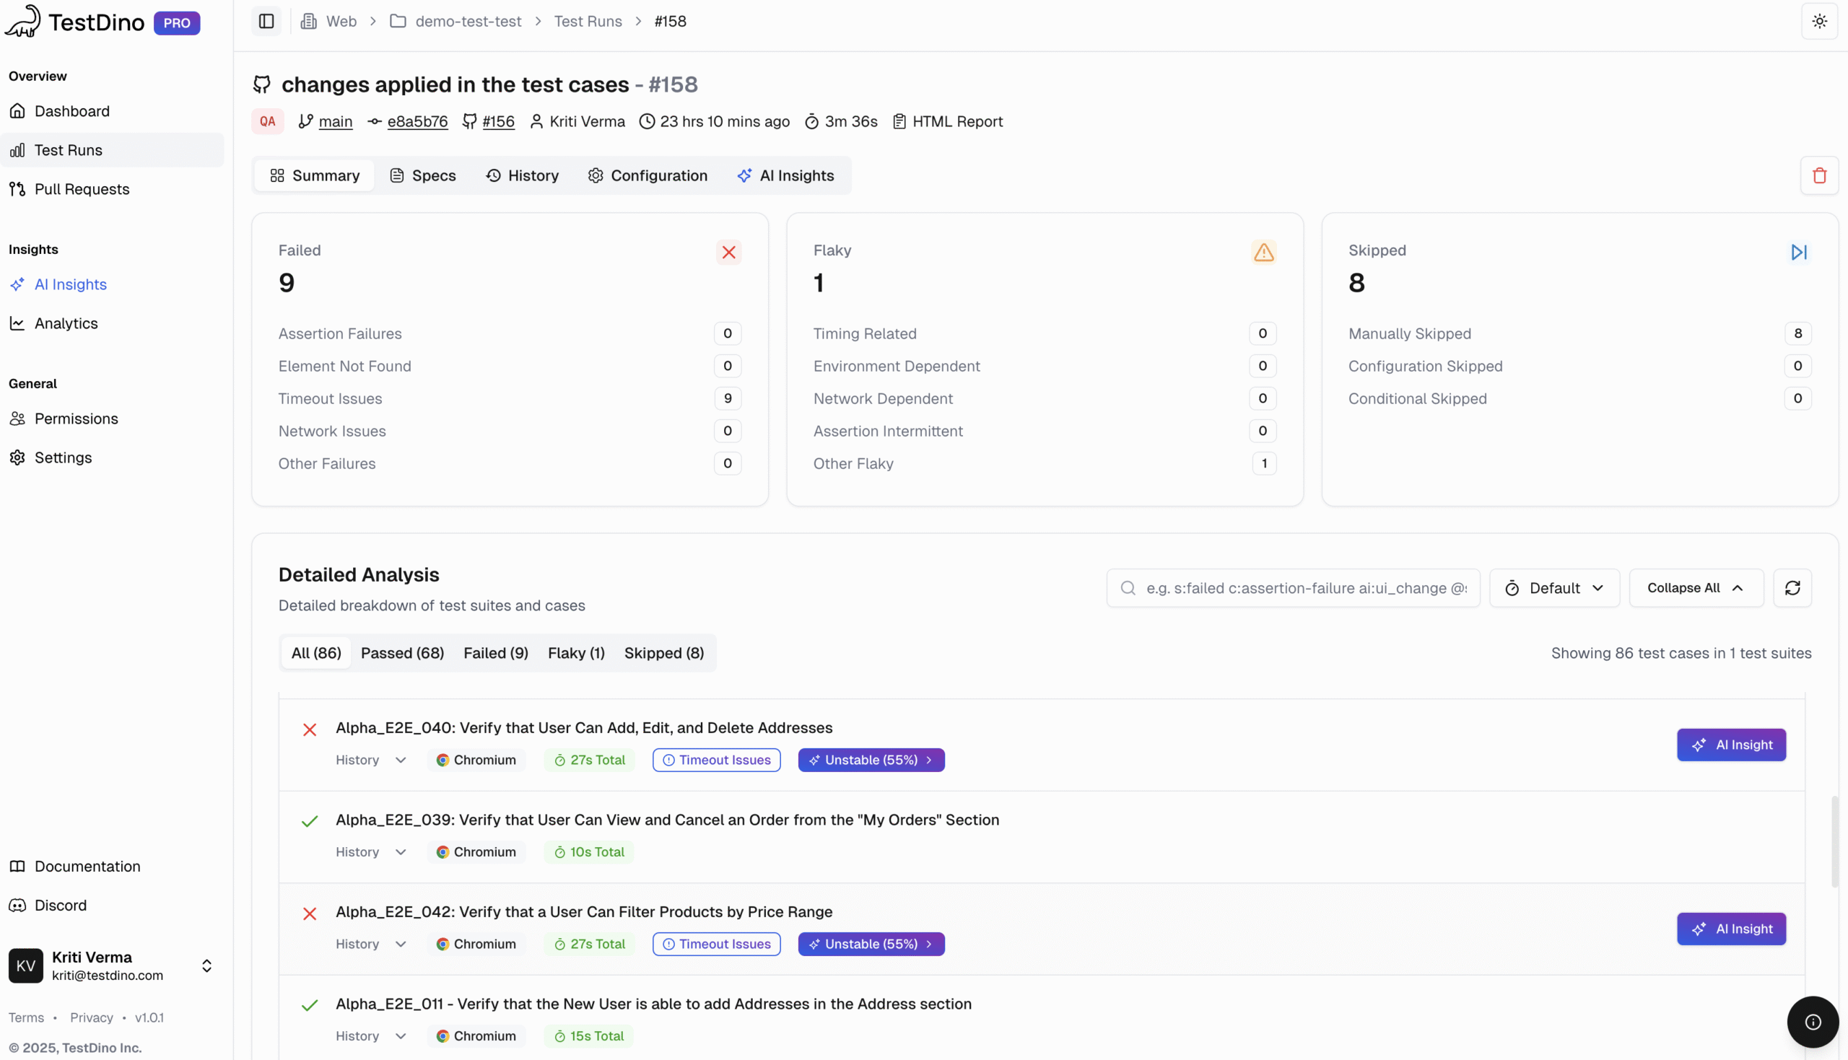Click the skipped-tests skip icon
Viewport: 1848px width, 1060px height.
(1798, 252)
